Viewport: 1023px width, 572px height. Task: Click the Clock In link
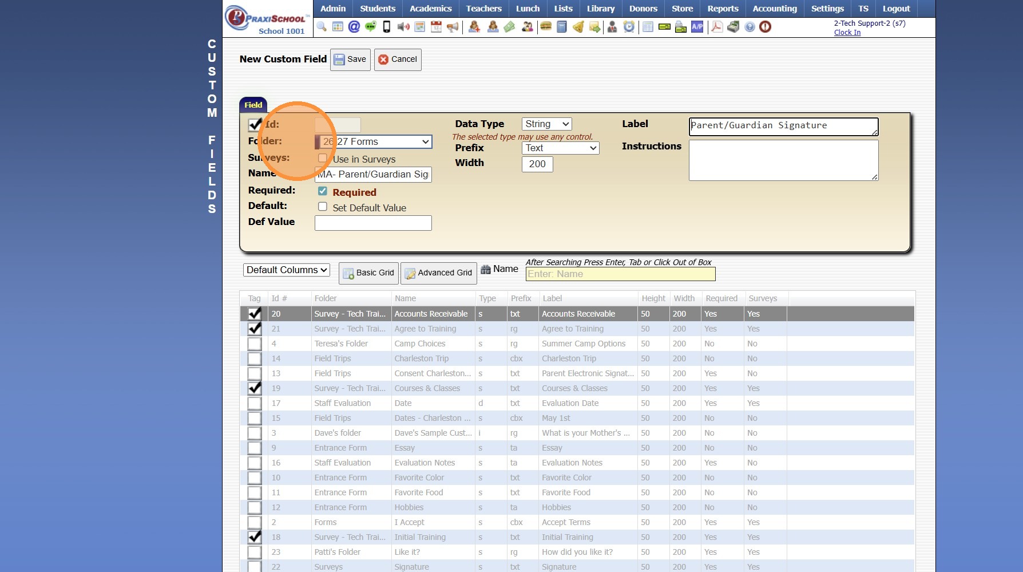tap(847, 33)
